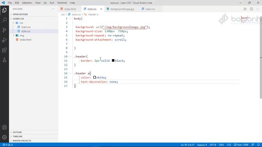Switch to the backgroundimage.jpg tab
The image size is (262, 147).
[x=122, y=9]
